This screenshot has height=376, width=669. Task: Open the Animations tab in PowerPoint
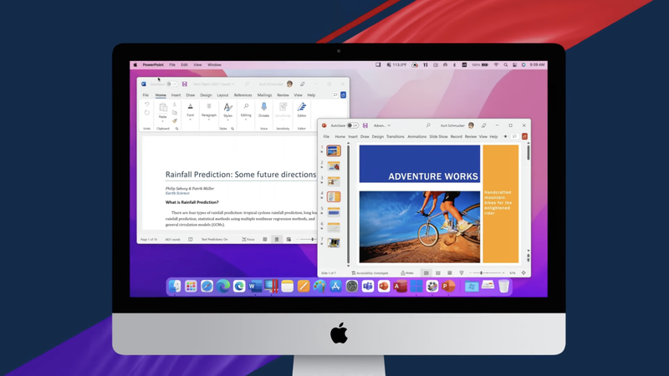click(x=416, y=136)
